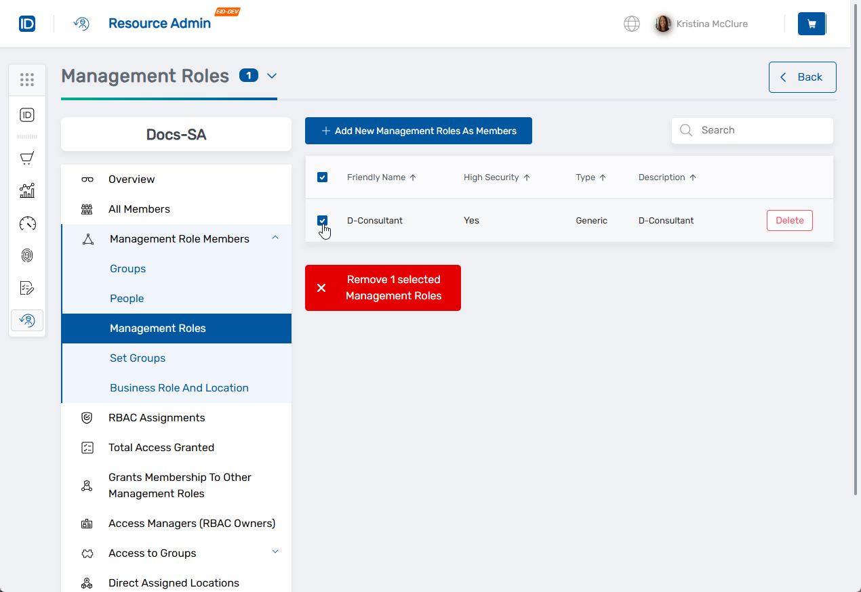The width and height of the screenshot is (861, 592).
Task: Click the Delete button for D-Consultant
Action: click(x=789, y=221)
